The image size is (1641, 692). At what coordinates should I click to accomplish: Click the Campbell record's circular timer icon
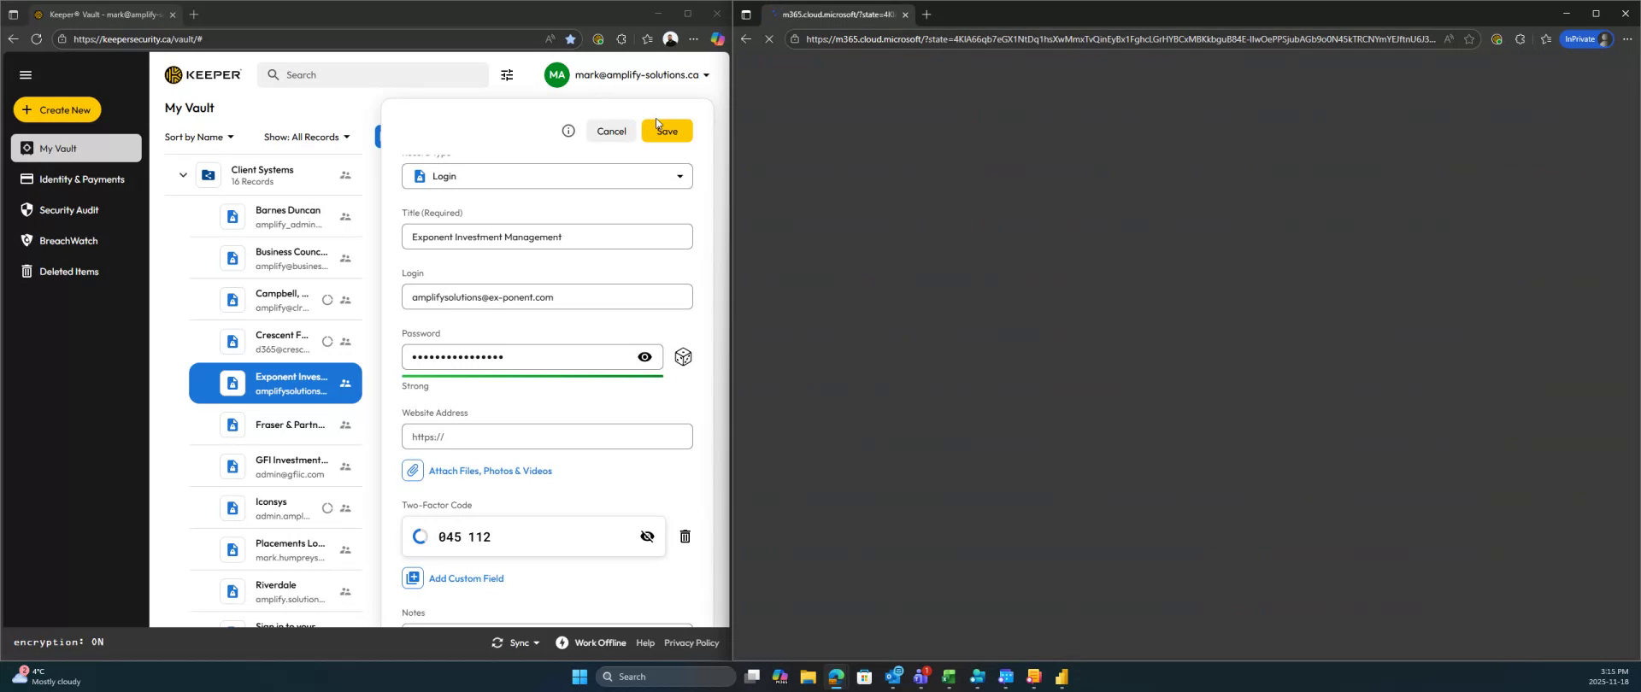[x=327, y=300]
